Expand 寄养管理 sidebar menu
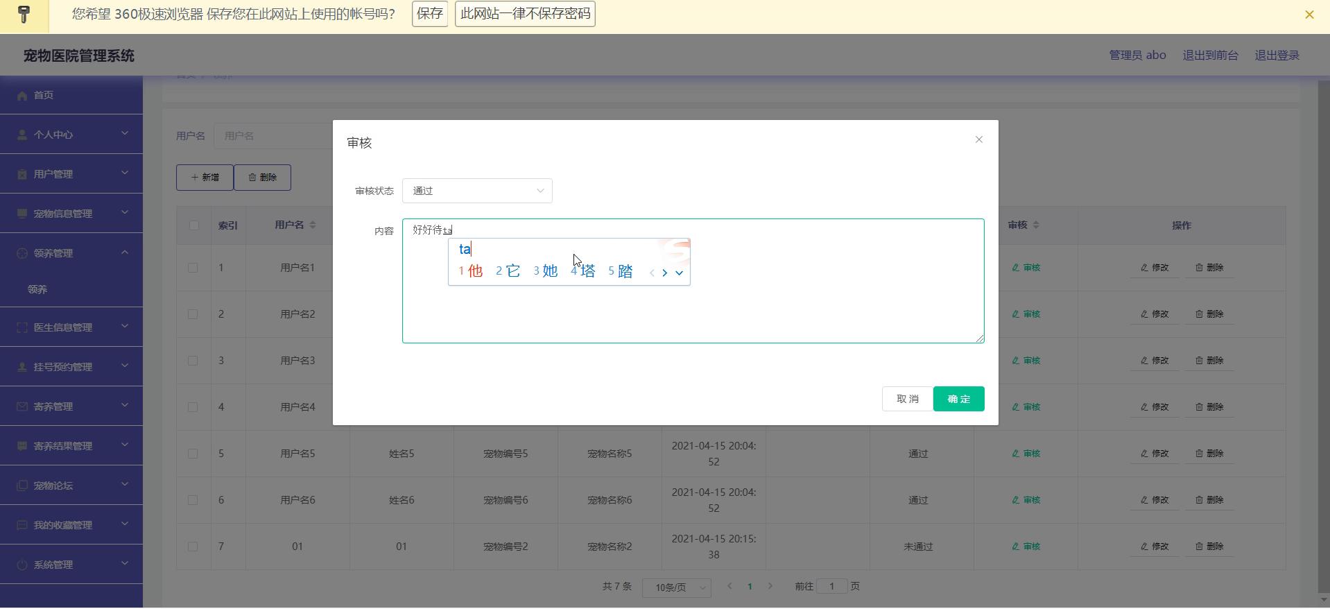 71,406
